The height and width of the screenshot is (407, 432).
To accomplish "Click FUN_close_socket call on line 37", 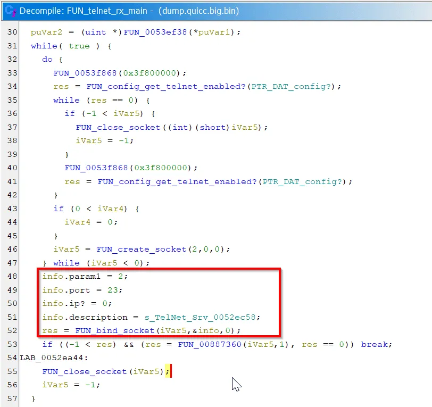I will [x=118, y=127].
